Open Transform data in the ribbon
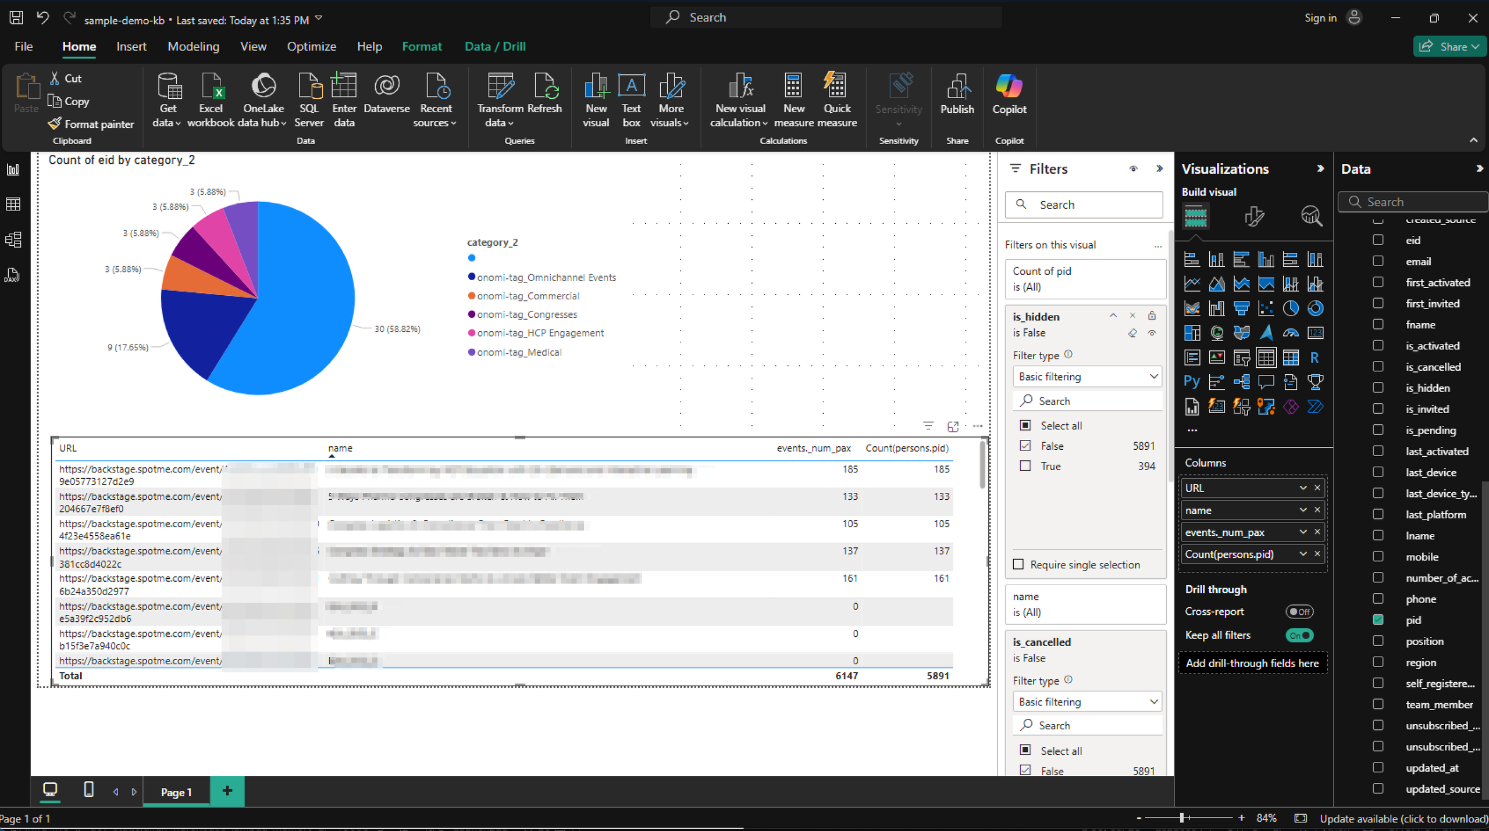The height and width of the screenshot is (831, 1489). (500, 100)
